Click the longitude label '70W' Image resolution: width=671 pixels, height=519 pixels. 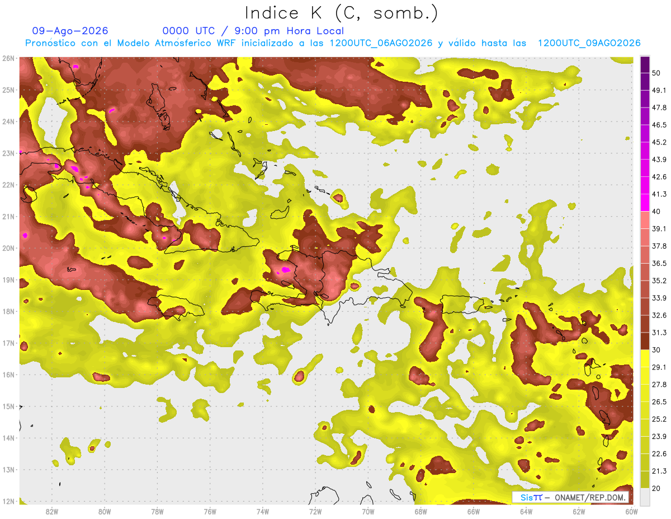coord(367,511)
